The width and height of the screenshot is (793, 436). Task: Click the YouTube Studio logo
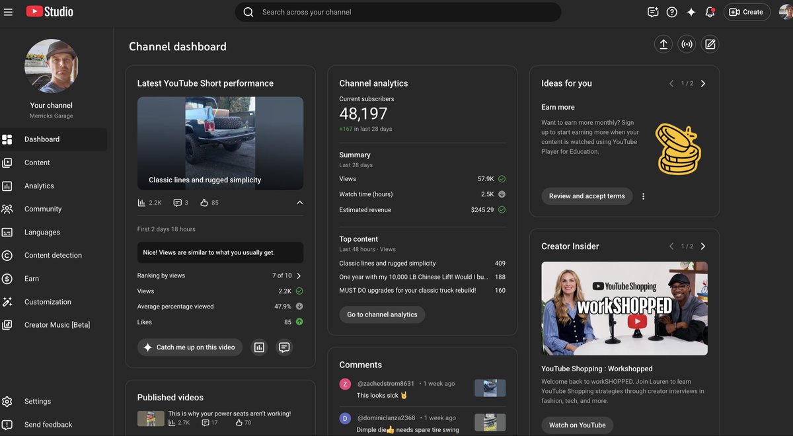click(50, 12)
